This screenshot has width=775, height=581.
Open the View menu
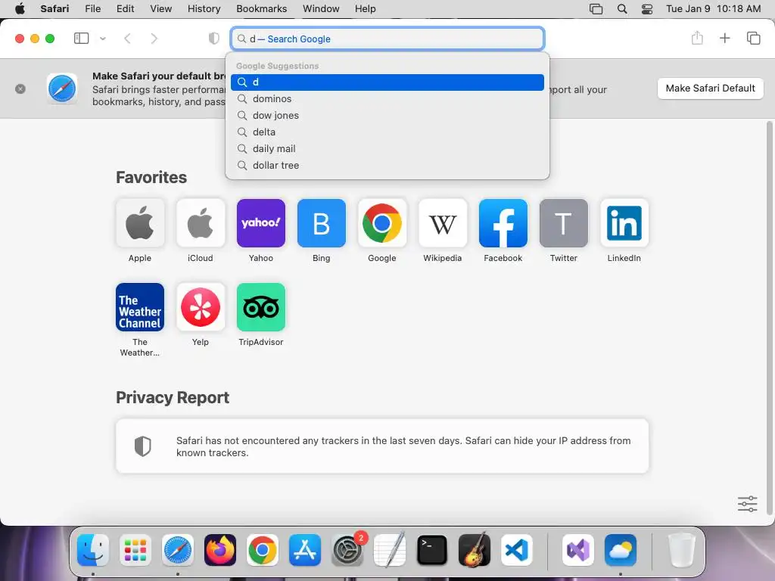tap(160, 8)
